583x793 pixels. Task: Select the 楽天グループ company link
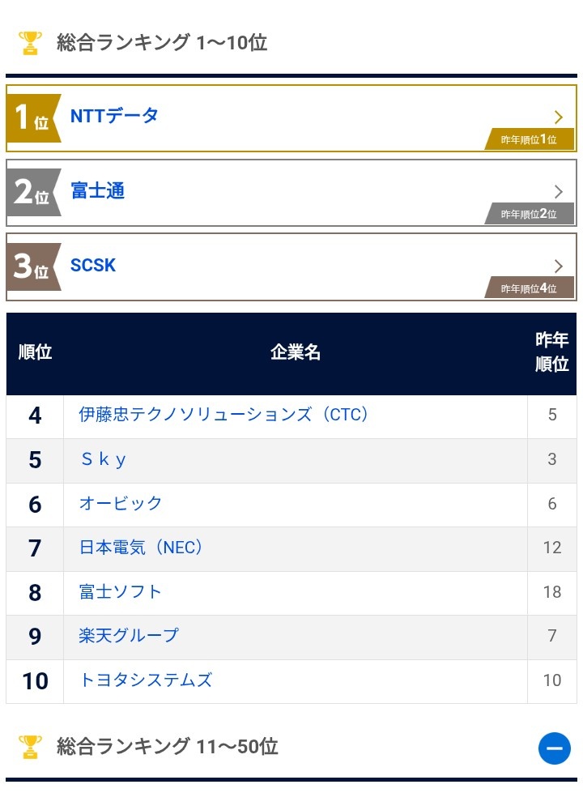click(129, 636)
